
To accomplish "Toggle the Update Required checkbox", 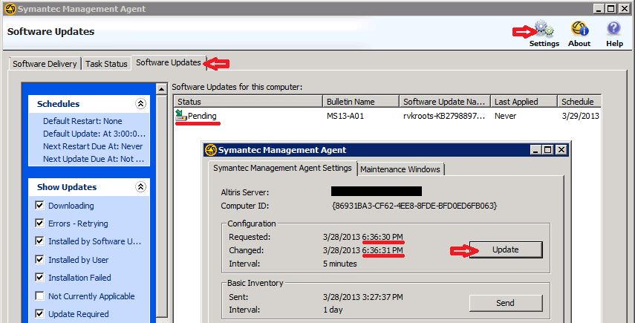I will 39,313.
